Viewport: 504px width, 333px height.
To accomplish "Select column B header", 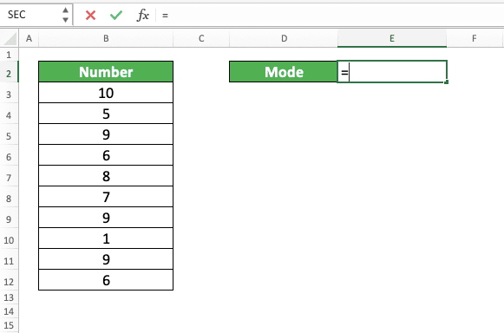I will [x=106, y=38].
